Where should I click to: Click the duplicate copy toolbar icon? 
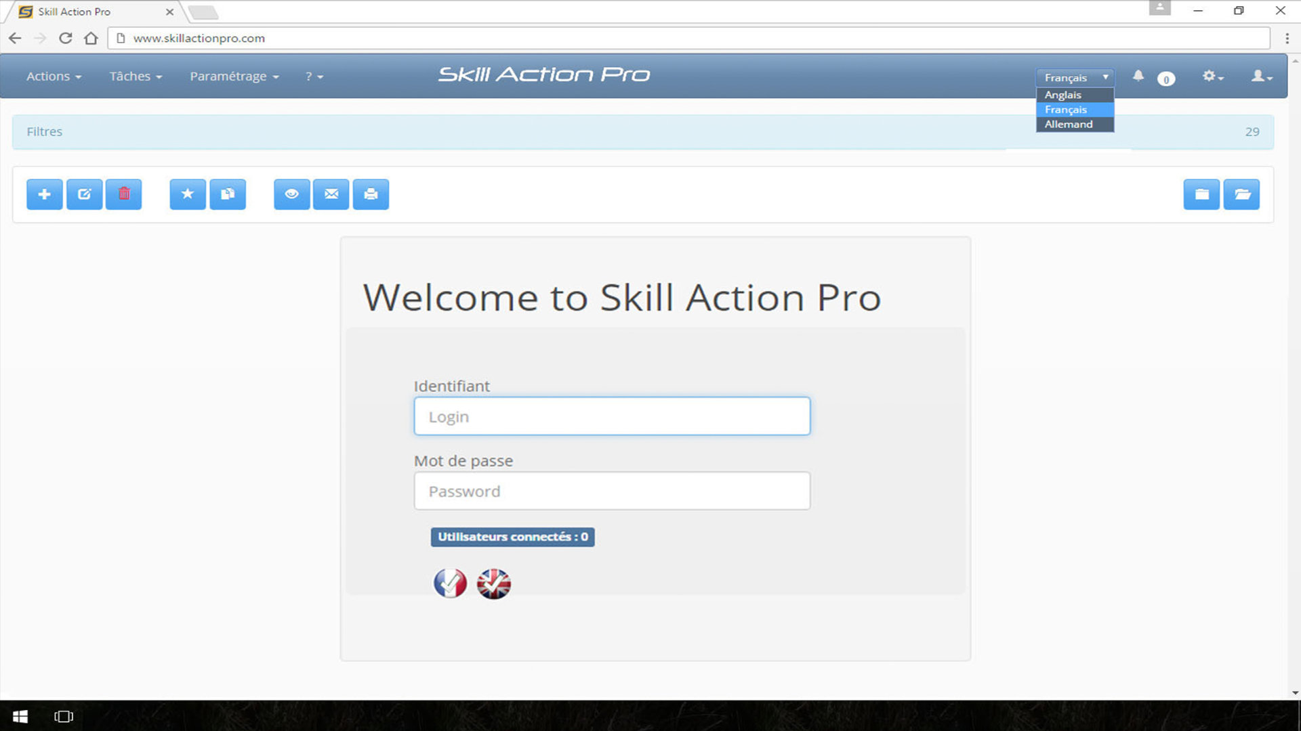coord(228,194)
